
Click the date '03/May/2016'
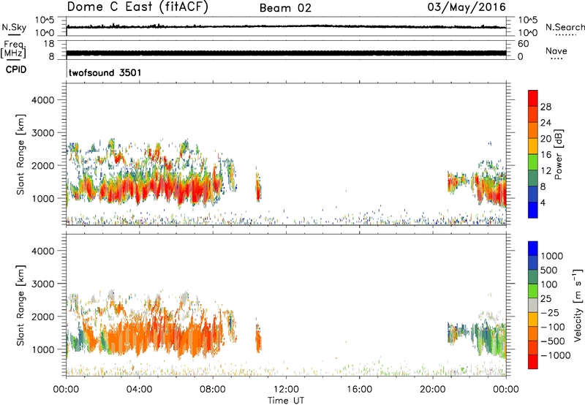tap(467, 7)
